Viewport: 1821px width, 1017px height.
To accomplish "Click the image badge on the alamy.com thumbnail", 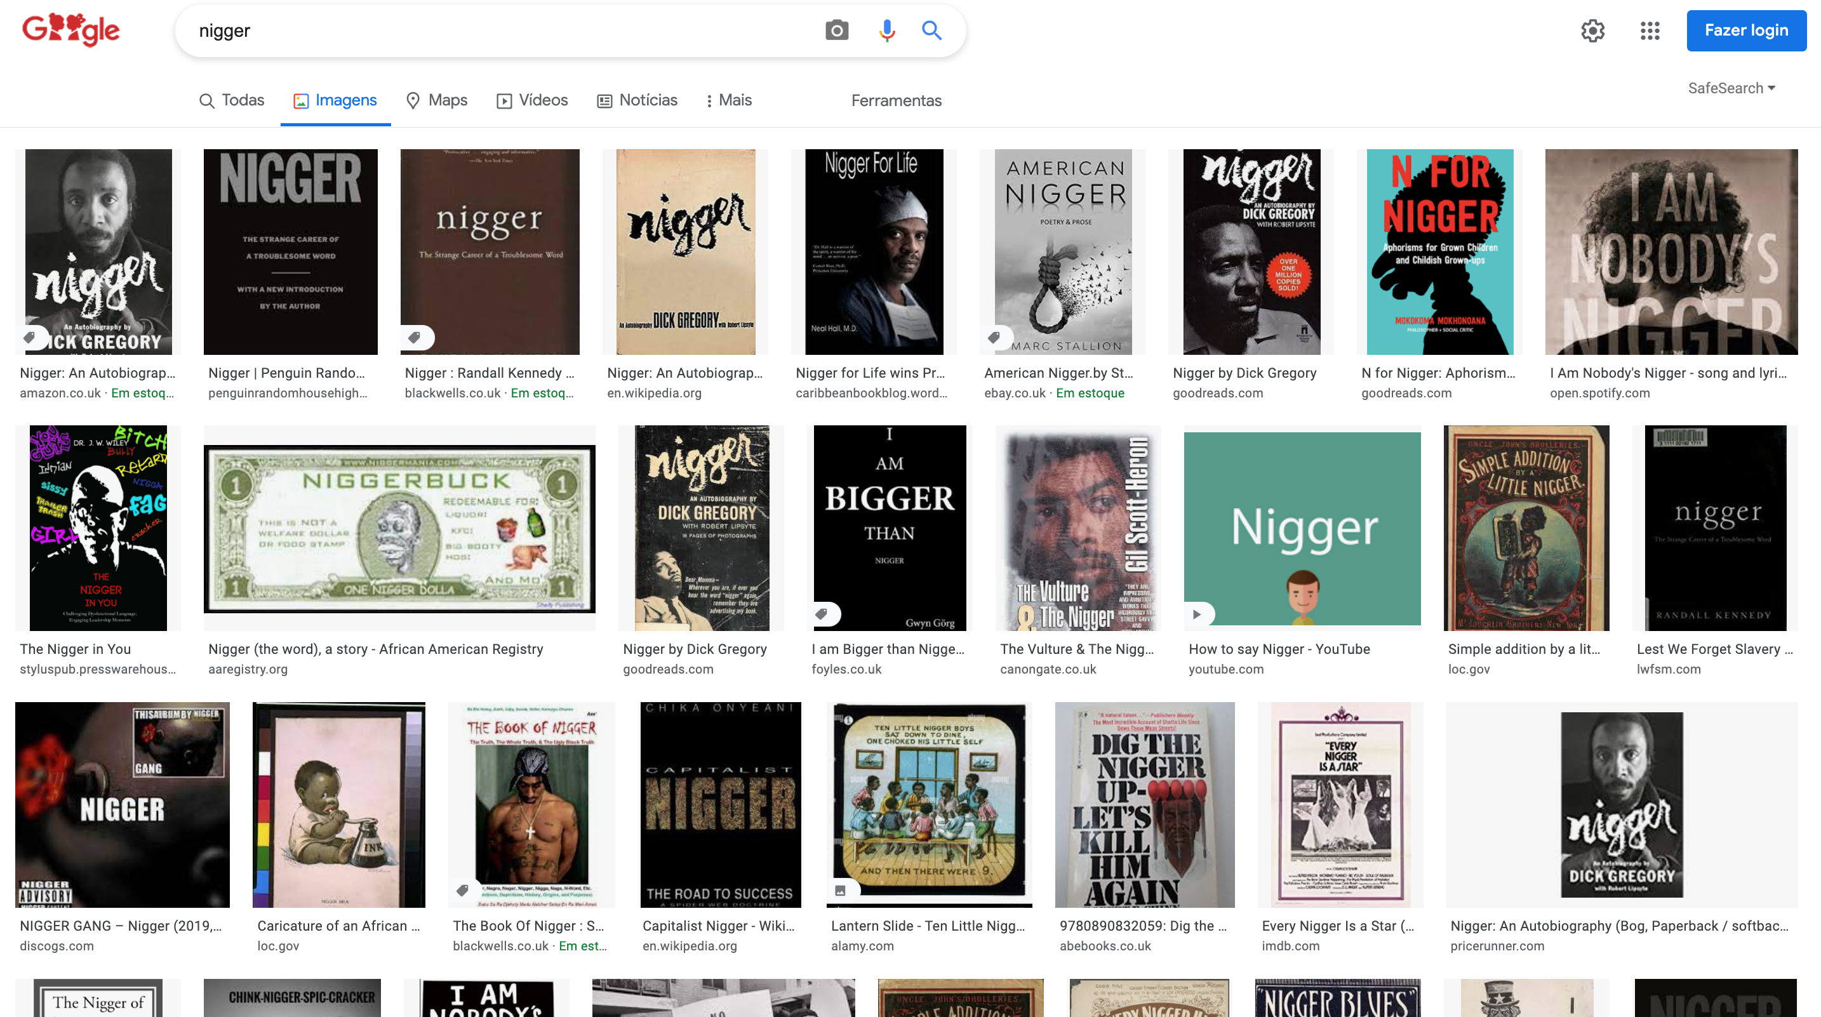I will click(x=841, y=891).
